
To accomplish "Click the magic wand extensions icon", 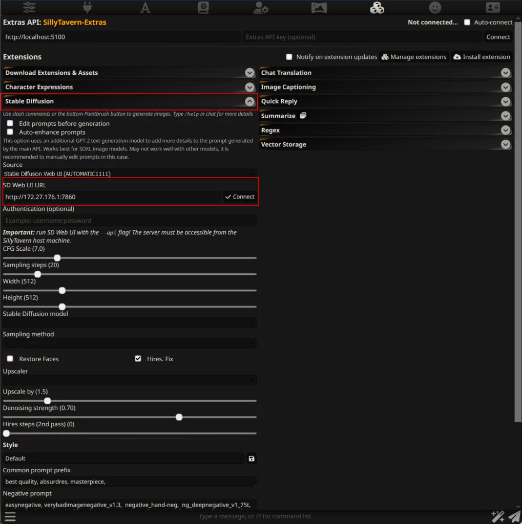I will tap(498, 516).
